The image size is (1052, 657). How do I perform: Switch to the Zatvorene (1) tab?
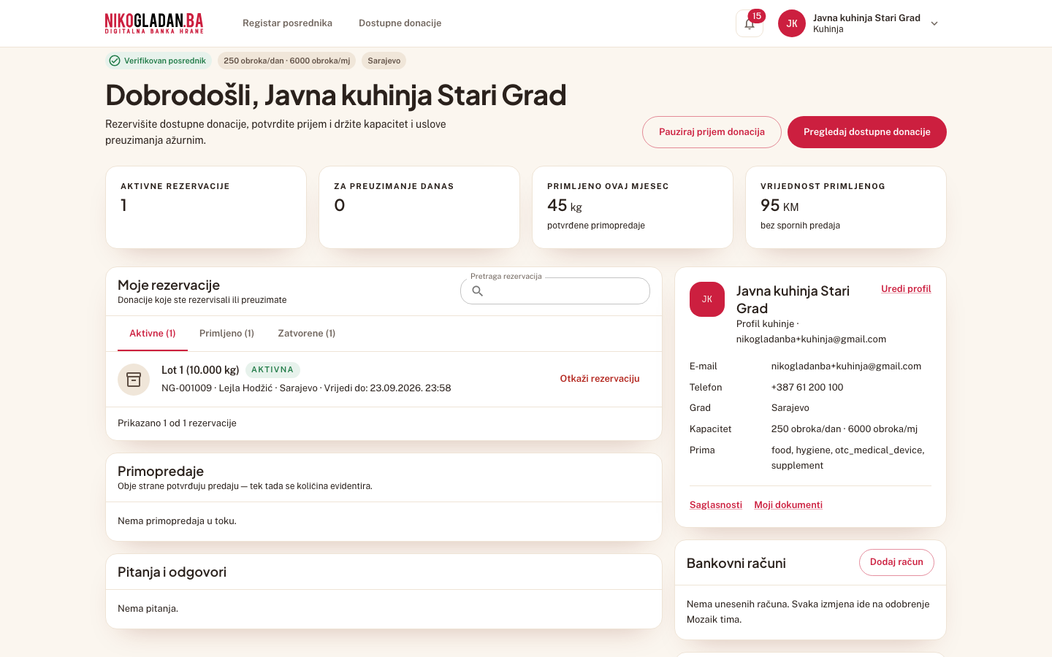coord(307,334)
